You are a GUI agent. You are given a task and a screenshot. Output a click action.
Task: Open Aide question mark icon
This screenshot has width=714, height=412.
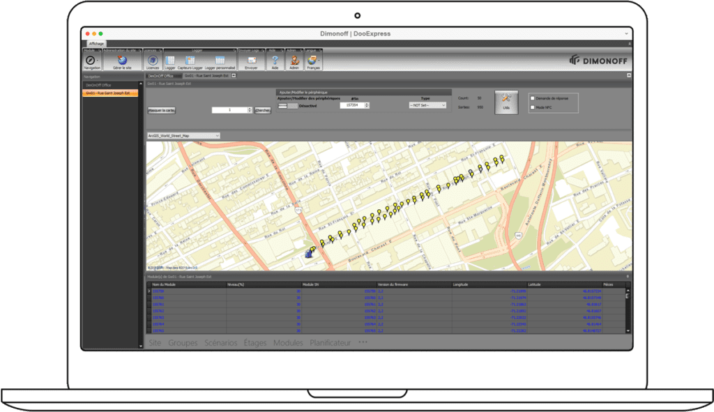click(275, 61)
